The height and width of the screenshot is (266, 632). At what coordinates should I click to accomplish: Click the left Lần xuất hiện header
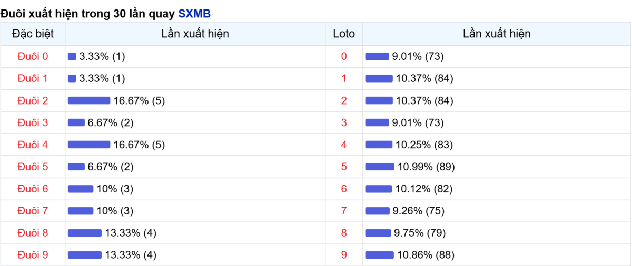click(x=195, y=34)
